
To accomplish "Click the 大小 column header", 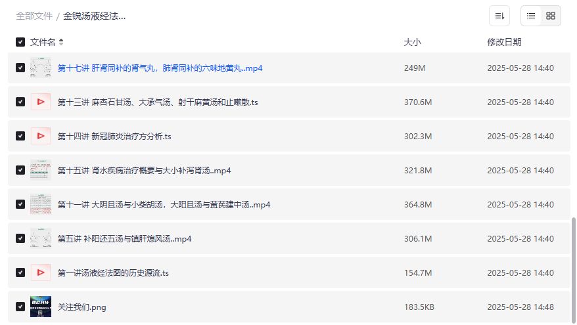I will coord(412,42).
